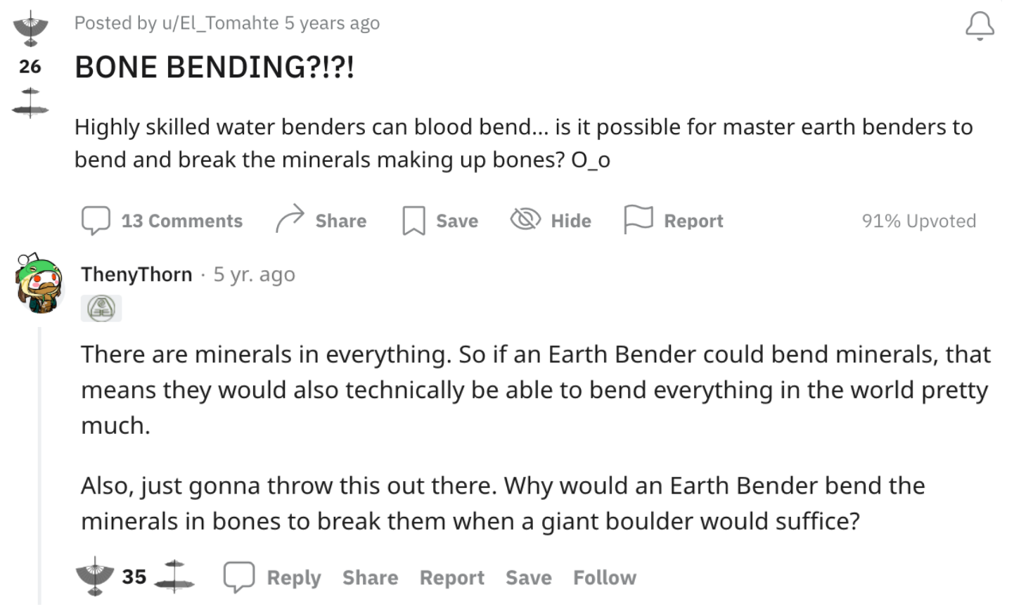
Task: Click the post Share arrow icon
Action: (289, 219)
